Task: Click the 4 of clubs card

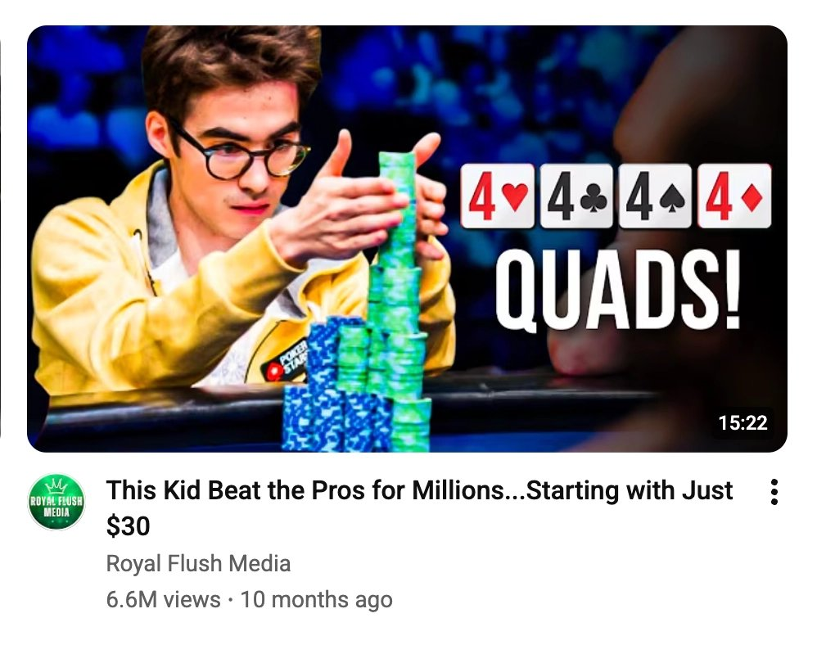Action: pos(577,196)
